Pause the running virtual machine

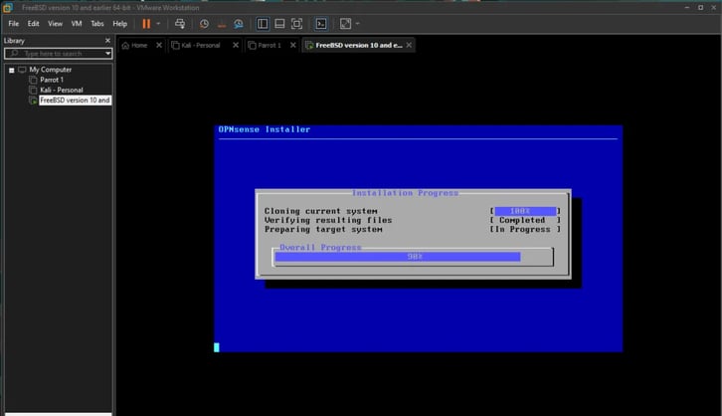(x=146, y=24)
